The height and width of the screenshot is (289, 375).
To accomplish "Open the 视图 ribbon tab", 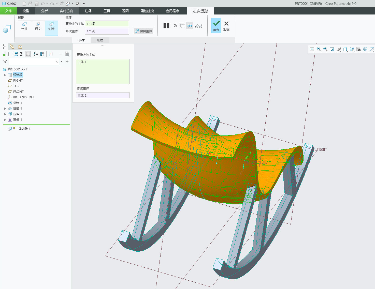I will (x=125, y=11).
